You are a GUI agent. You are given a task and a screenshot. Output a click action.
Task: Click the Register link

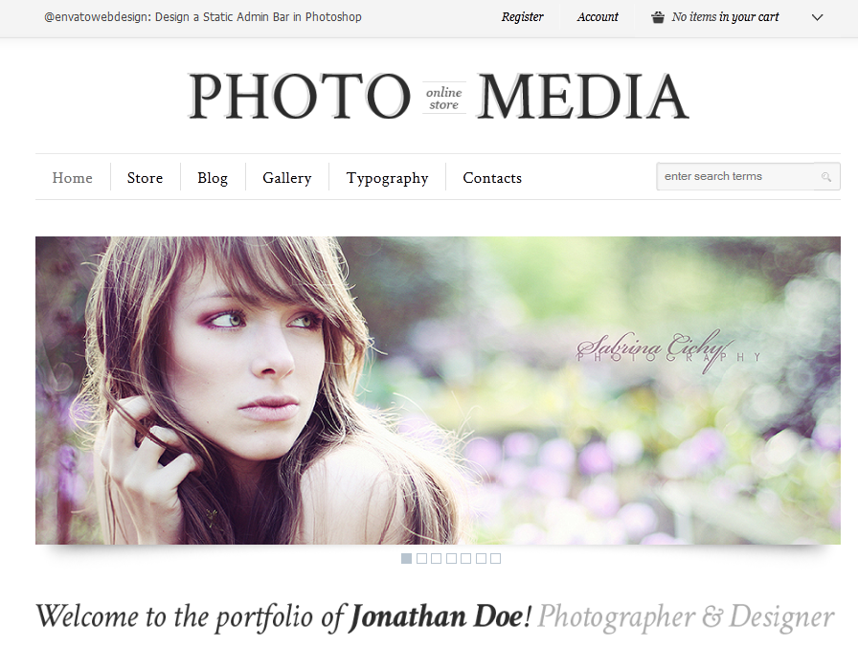[x=523, y=17]
